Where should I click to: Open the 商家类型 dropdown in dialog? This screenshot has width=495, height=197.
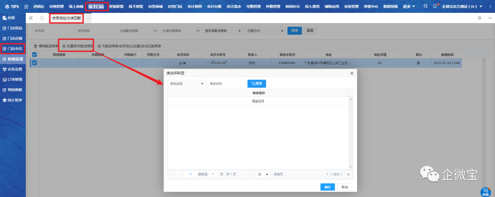click(187, 84)
